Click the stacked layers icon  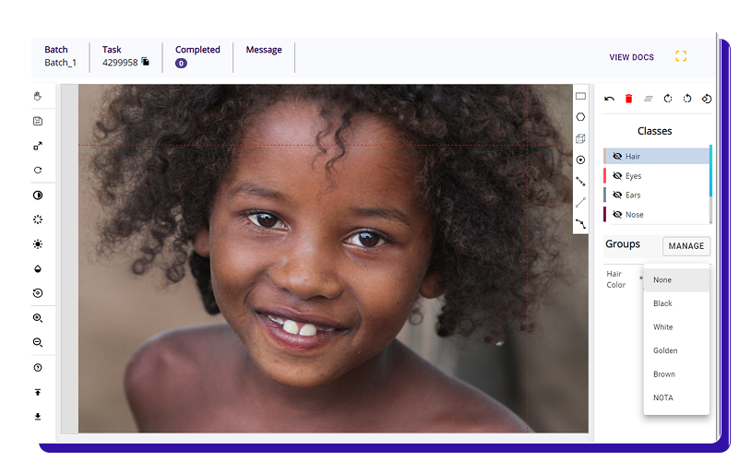coord(649,99)
